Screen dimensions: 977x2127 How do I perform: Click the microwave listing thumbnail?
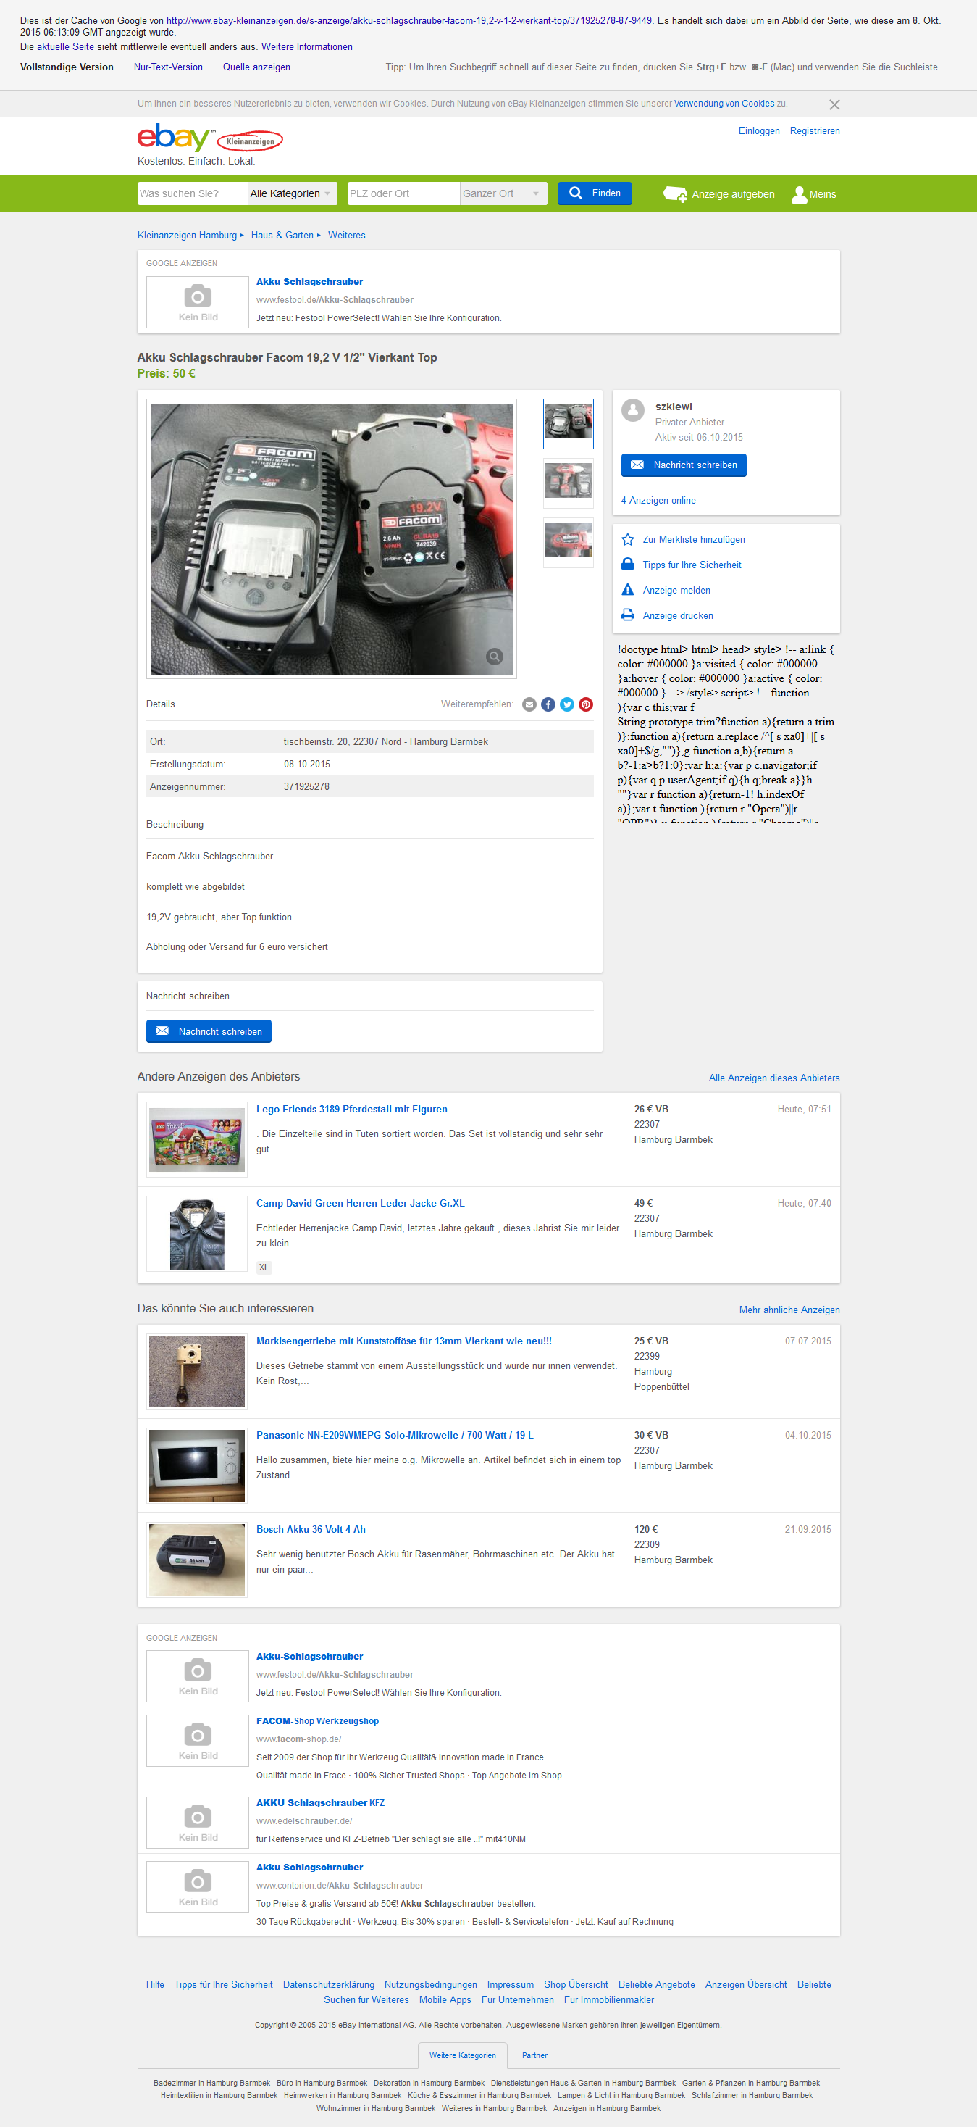pyautogui.click(x=196, y=1465)
